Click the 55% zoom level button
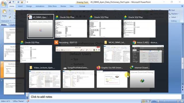This screenshot has height=103, width=184. click(154, 101)
